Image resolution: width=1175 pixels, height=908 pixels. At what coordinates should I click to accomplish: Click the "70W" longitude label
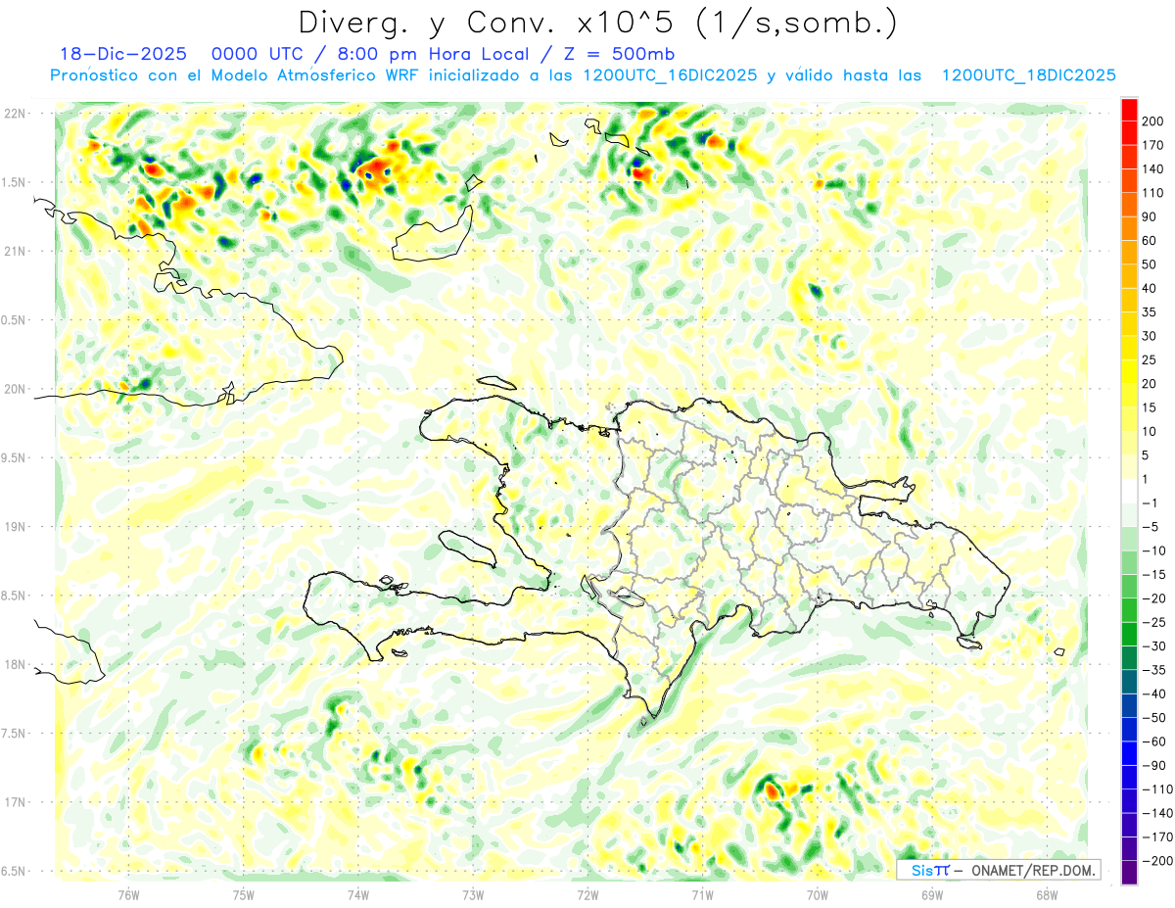(x=817, y=894)
